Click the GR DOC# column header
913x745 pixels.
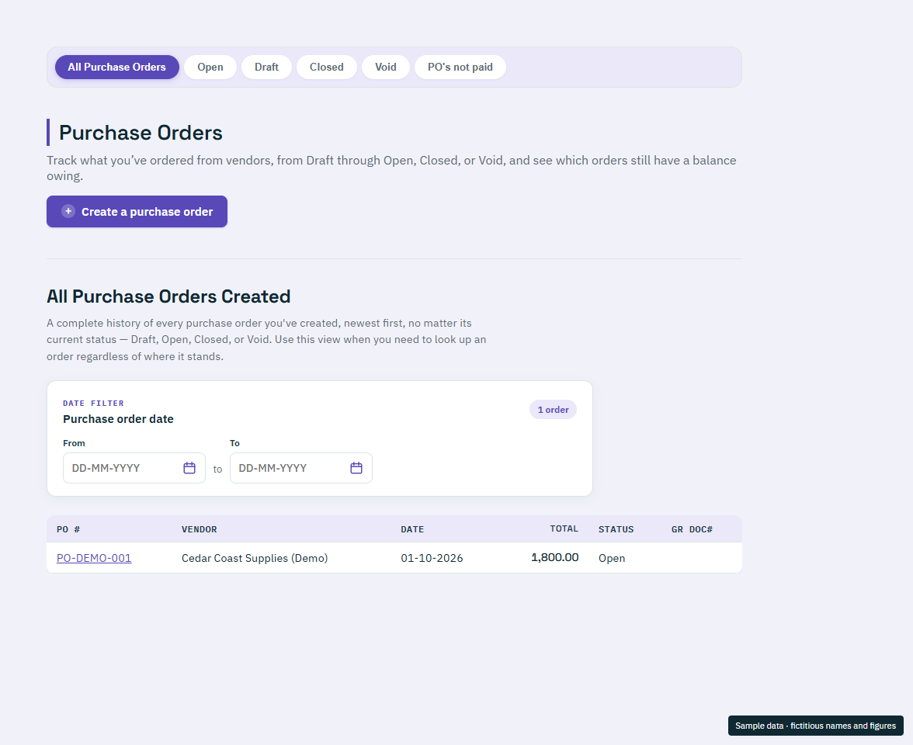(692, 529)
